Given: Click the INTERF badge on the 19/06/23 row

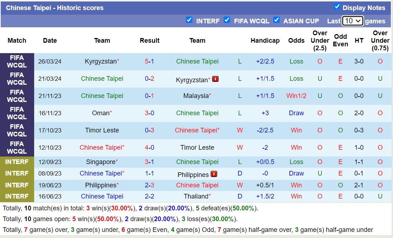Looking at the screenshot, I should (17, 185).
